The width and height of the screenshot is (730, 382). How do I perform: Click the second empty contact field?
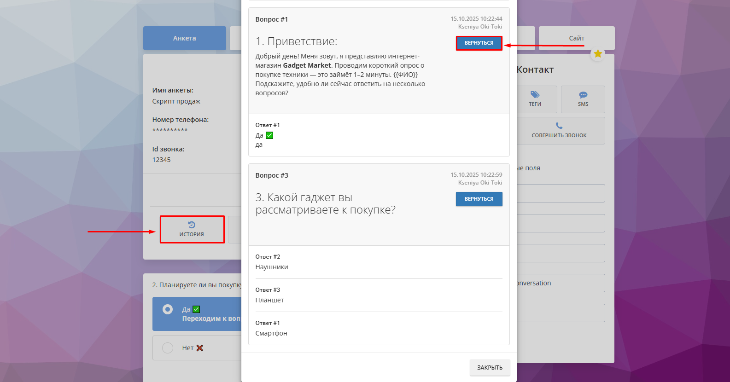coord(561,223)
